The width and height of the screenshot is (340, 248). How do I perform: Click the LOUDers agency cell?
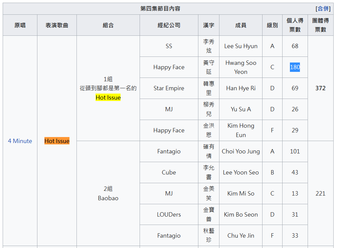point(169,215)
